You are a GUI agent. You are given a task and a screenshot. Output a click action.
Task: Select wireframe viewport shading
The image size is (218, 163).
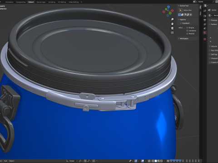[x=153, y=161]
